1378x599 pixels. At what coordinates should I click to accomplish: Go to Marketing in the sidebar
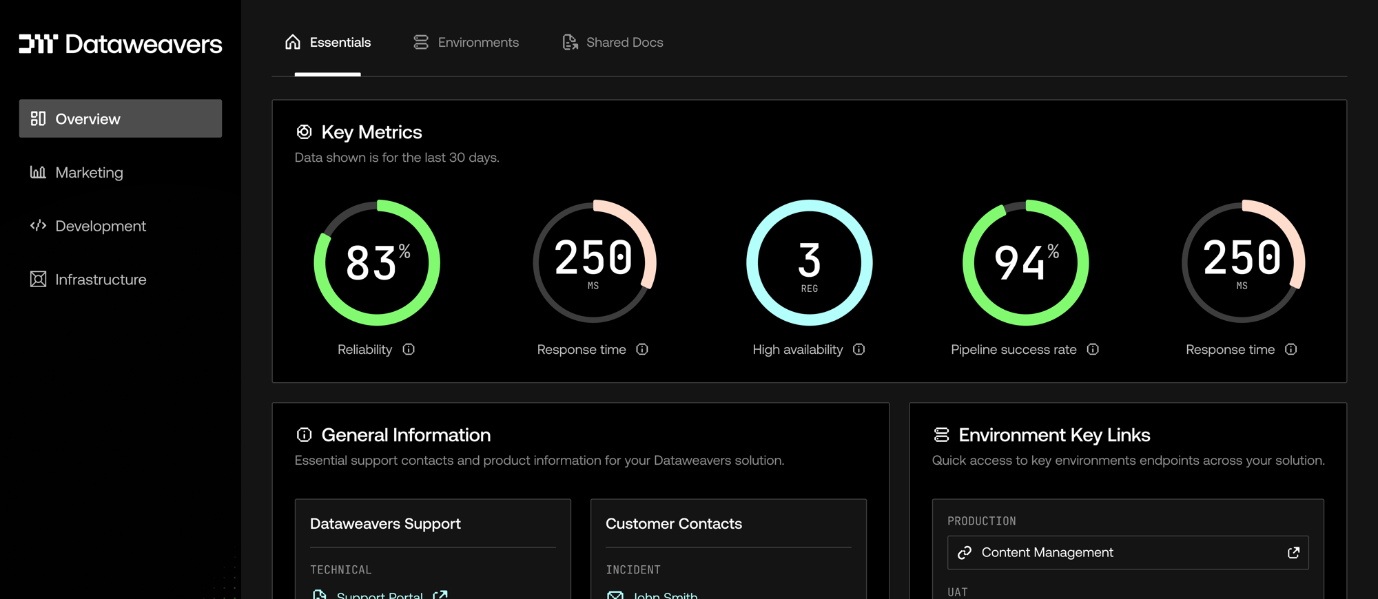(x=89, y=172)
